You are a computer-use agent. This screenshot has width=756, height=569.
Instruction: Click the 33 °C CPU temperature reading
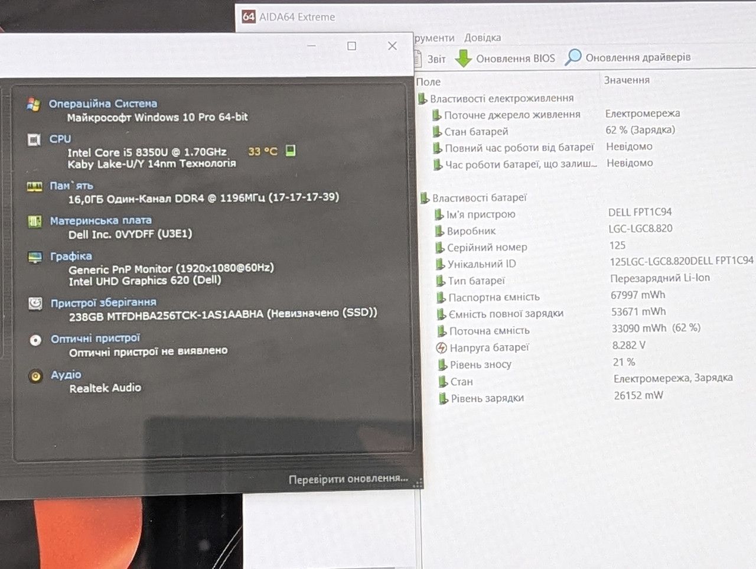point(263,151)
